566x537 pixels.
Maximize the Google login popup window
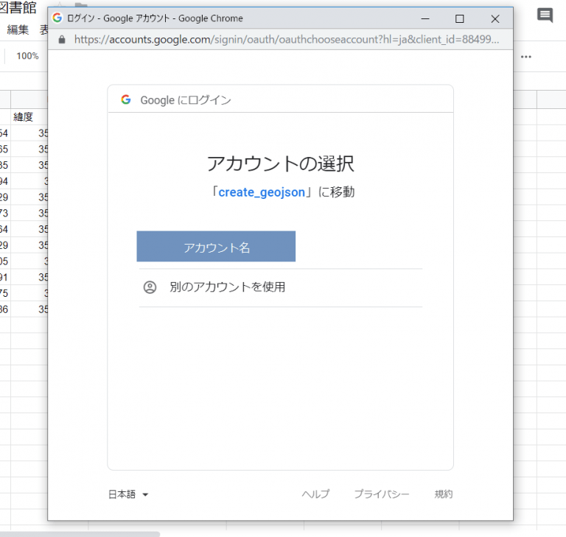coord(460,18)
